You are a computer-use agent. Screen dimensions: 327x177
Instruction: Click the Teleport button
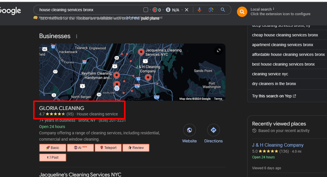click(x=108, y=148)
